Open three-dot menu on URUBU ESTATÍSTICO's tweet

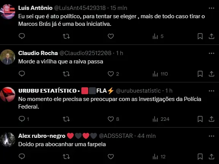(211, 91)
